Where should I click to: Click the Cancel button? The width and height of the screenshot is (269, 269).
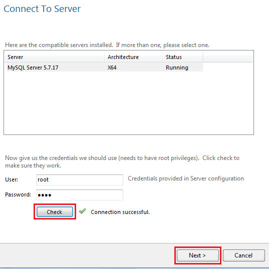pyautogui.click(x=243, y=255)
